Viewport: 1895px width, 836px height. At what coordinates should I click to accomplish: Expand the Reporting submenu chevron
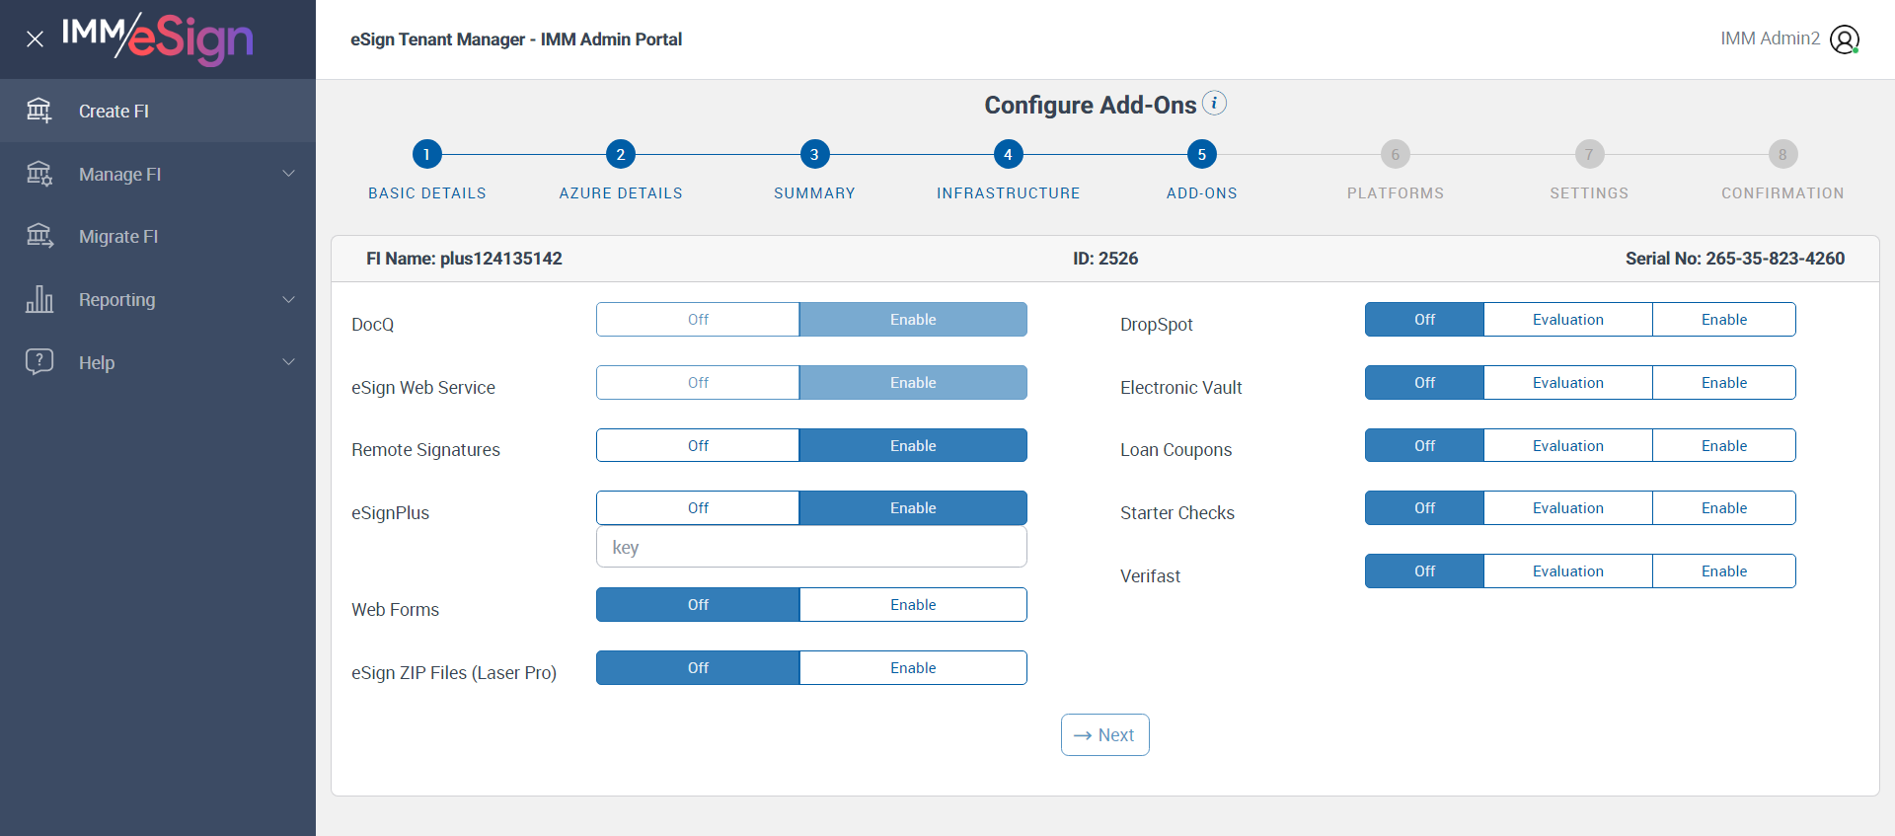coord(289,299)
